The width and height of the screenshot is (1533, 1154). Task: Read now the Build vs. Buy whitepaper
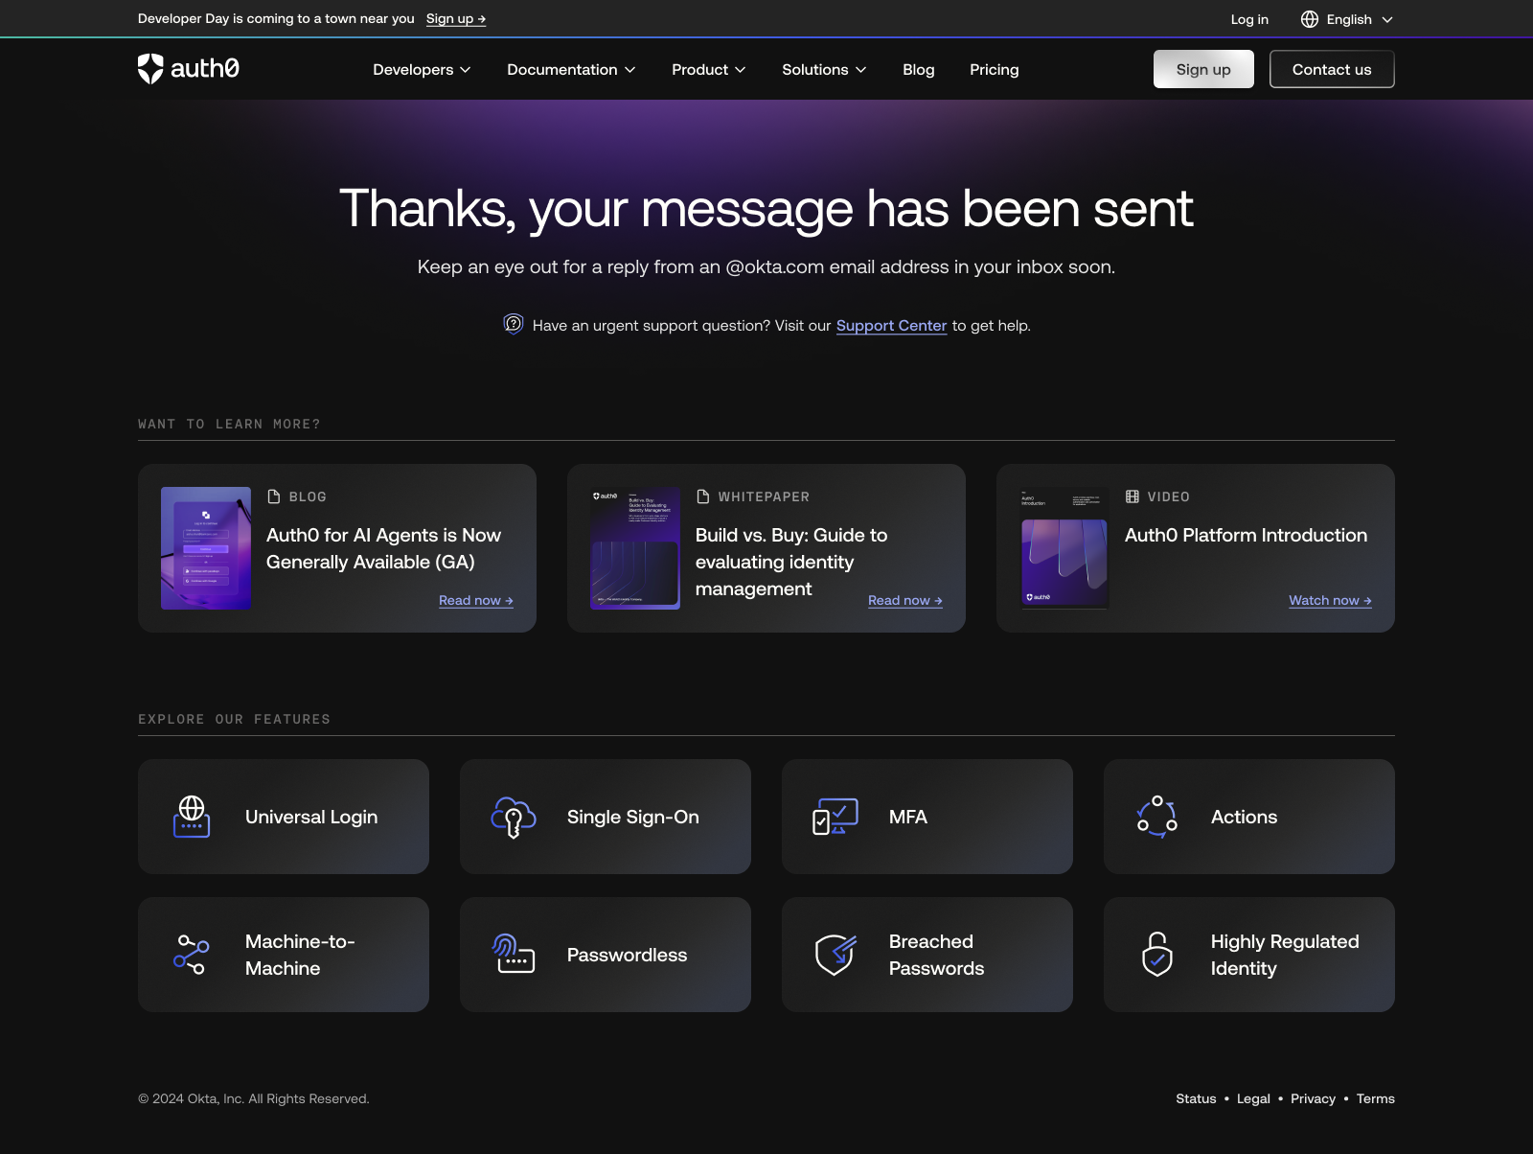coord(905,601)
